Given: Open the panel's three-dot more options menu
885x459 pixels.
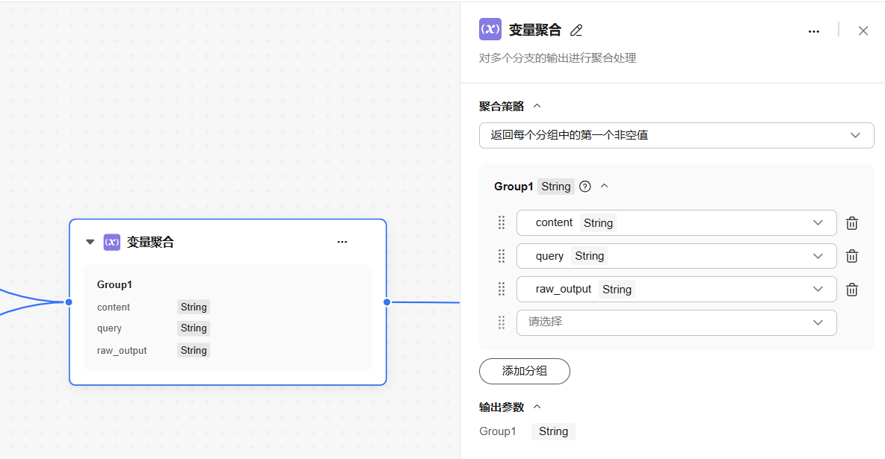Looking at the screenshot, I should coord(814,31).
